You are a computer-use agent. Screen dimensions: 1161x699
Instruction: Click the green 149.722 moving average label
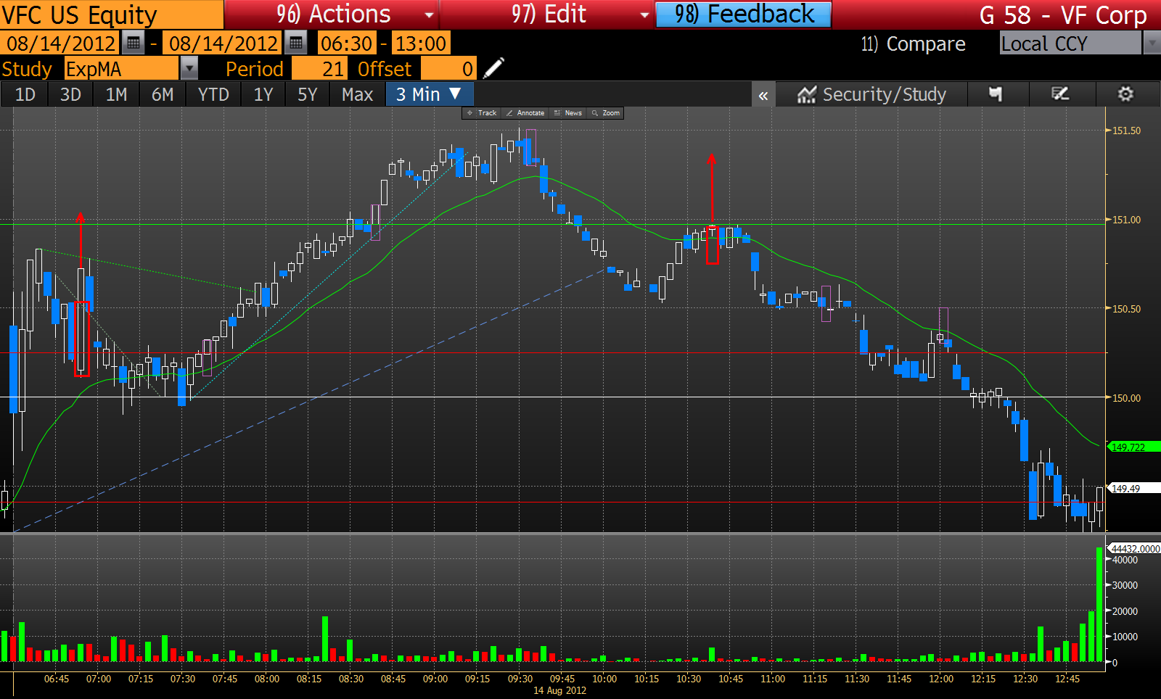tap(1133, 447)
